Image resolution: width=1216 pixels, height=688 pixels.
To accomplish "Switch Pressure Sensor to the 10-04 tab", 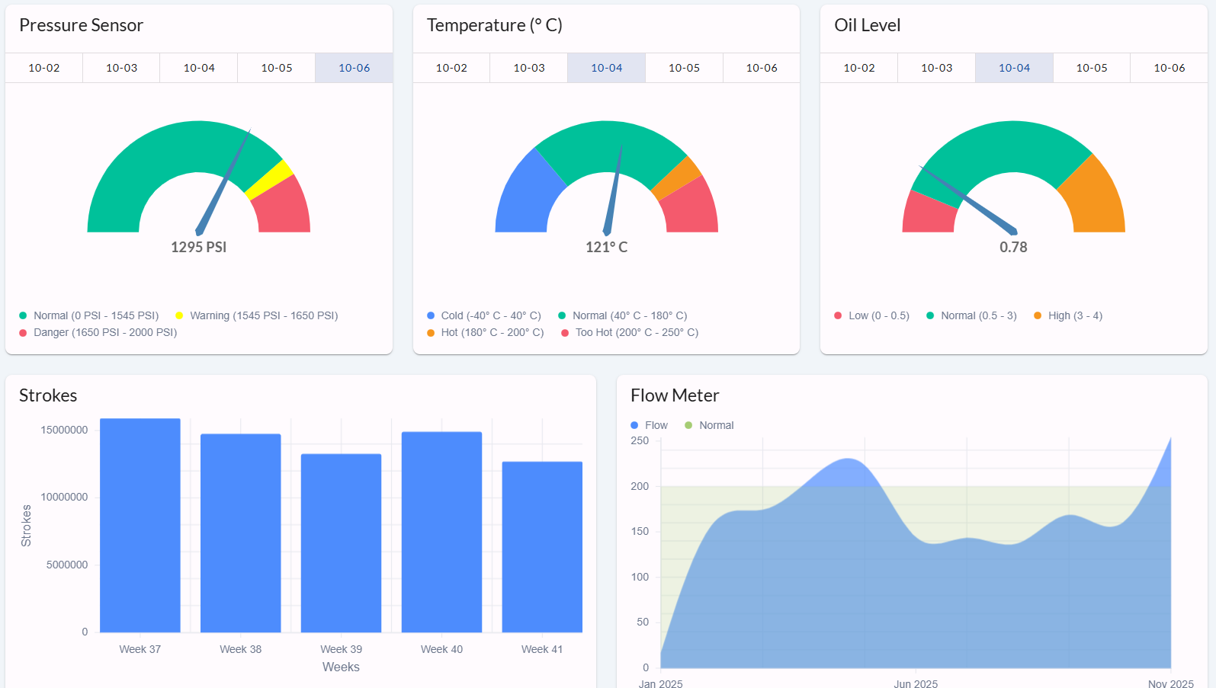I will coord(199,68).
